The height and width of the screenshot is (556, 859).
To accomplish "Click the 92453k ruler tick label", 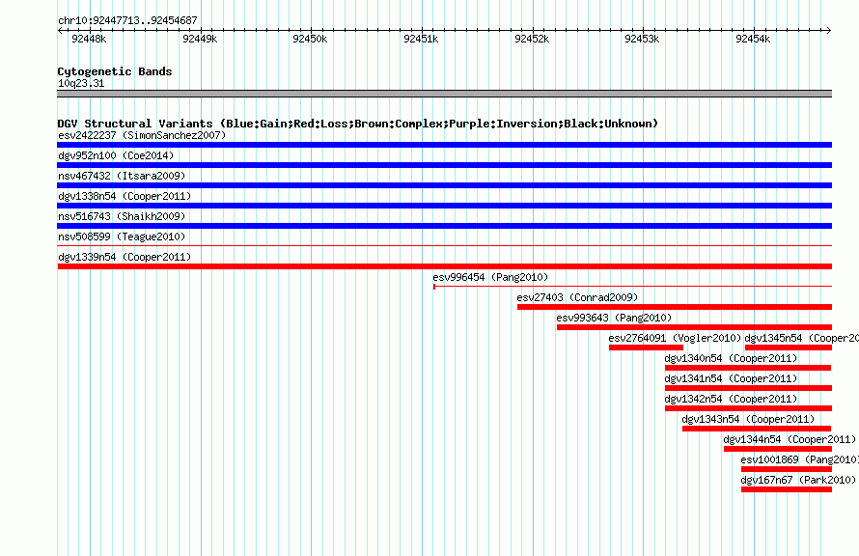I will pyautogui.click(x=642, y=39).
